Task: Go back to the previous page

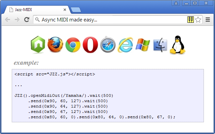Action: pyautogui.click(x=7, y=20)
